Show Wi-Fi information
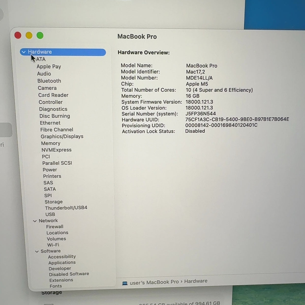 pyautogui.click(x=53, y=245)
